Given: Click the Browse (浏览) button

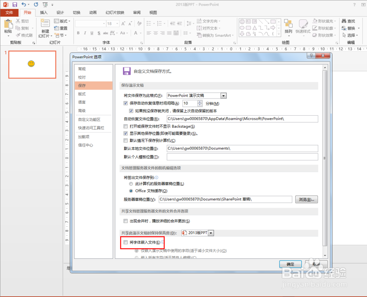Looking at the screenshot, I should (306, 199).
